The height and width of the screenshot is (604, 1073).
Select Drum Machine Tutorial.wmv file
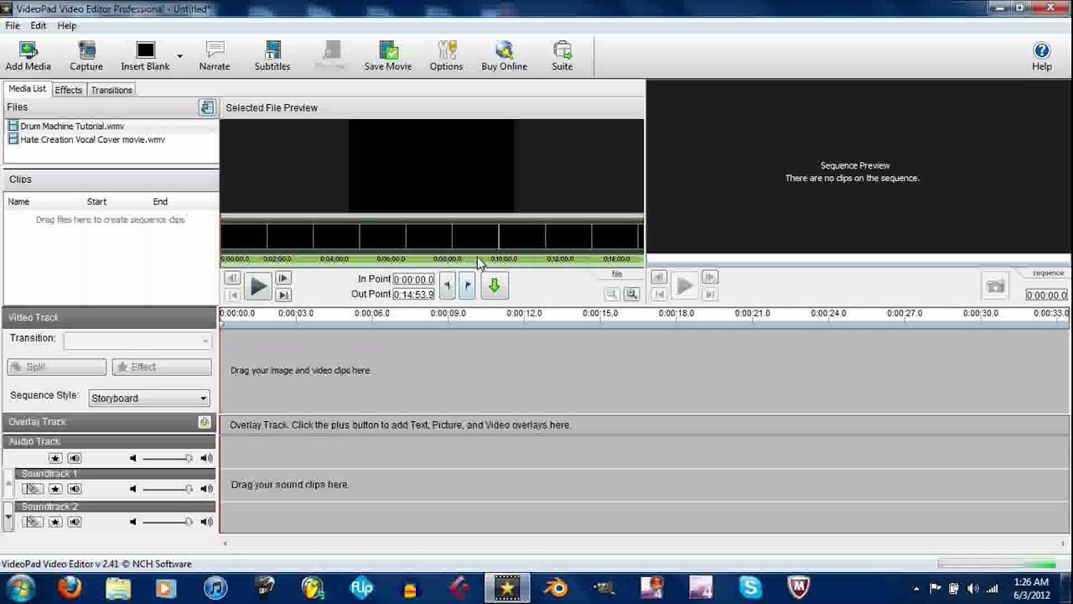(72, 126)
